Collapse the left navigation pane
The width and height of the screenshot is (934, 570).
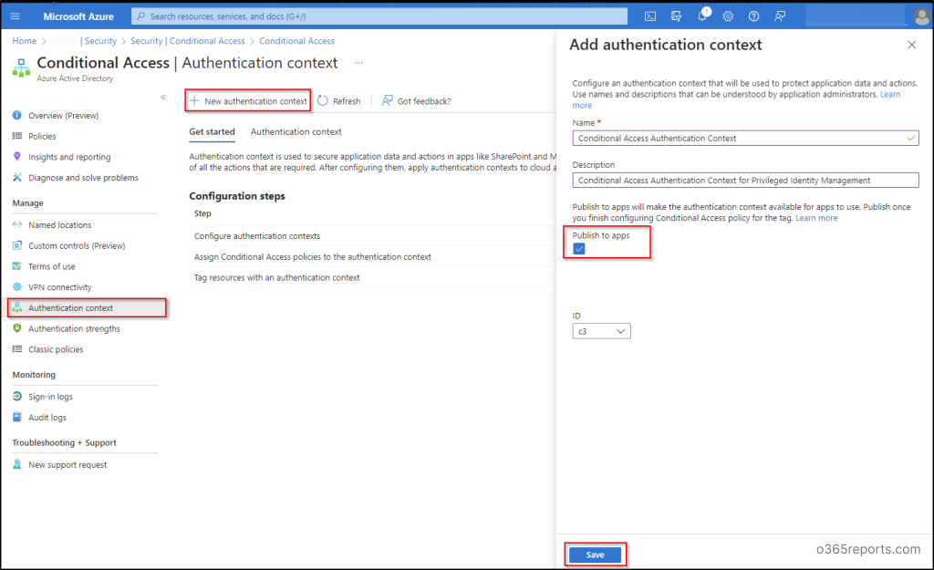(163, 97)
